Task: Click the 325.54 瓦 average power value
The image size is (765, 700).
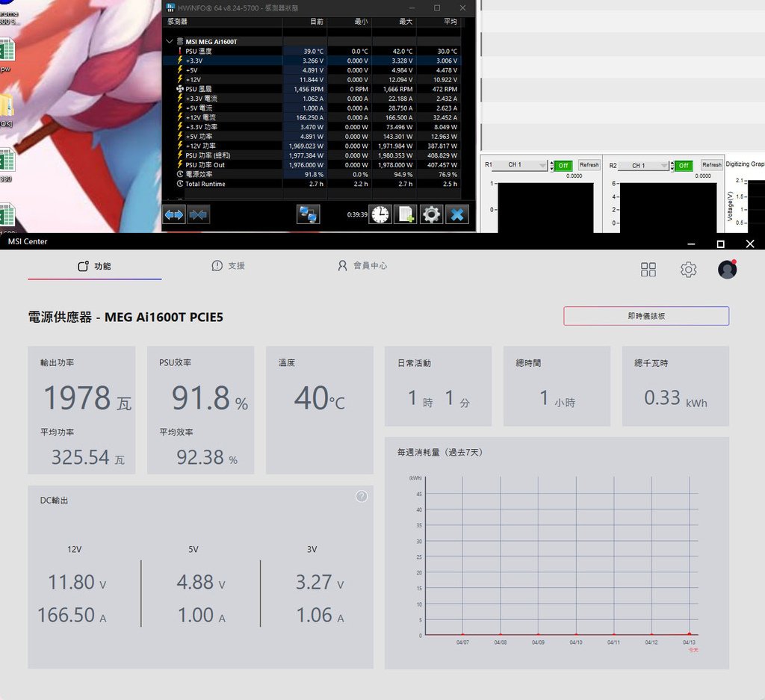Action: point(88,457)
